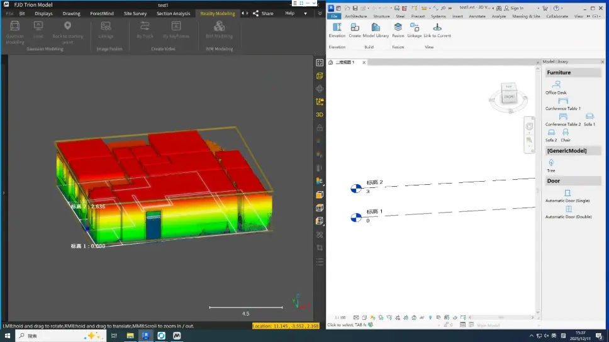Screen dimensions: 609x342
Task: Expand the dropdown arrow next to Help
Action: 306,13
